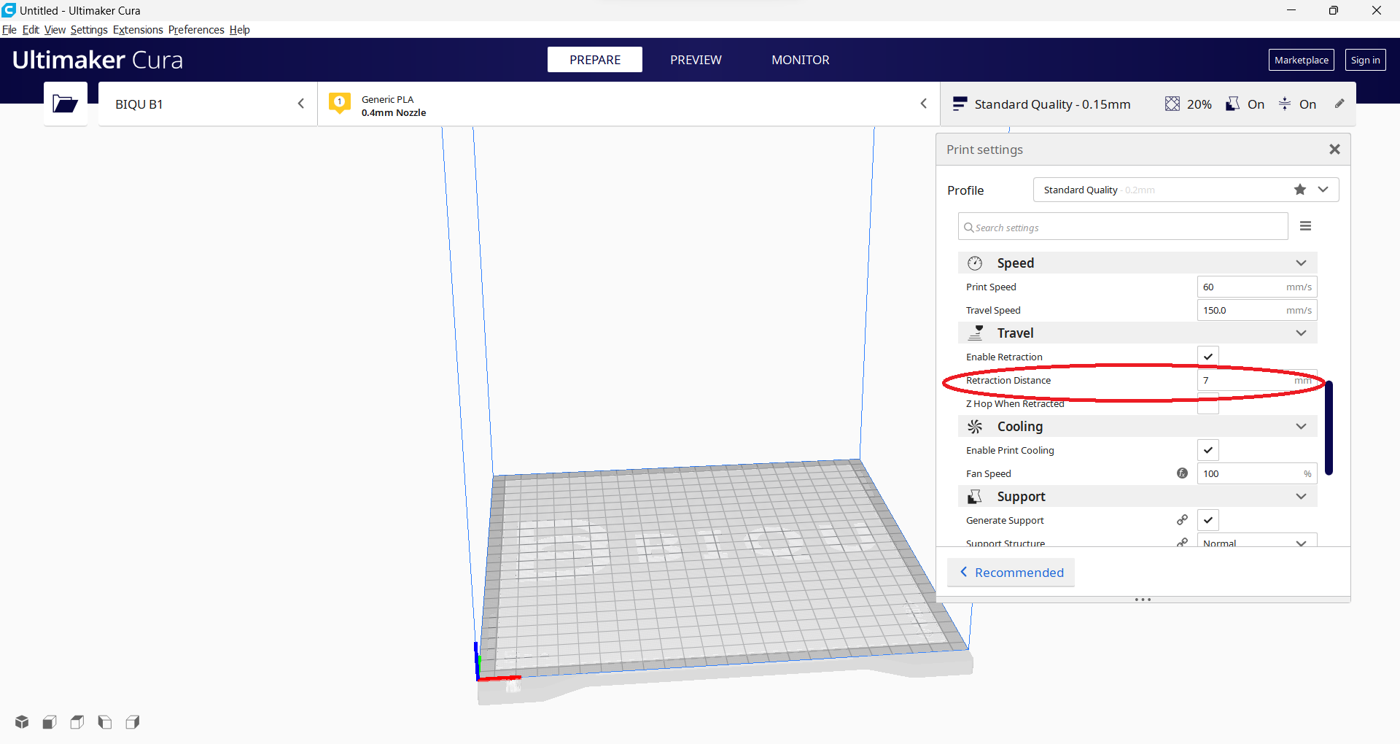
Task: Collapse the Speed section
Action: coord(1301,263)
